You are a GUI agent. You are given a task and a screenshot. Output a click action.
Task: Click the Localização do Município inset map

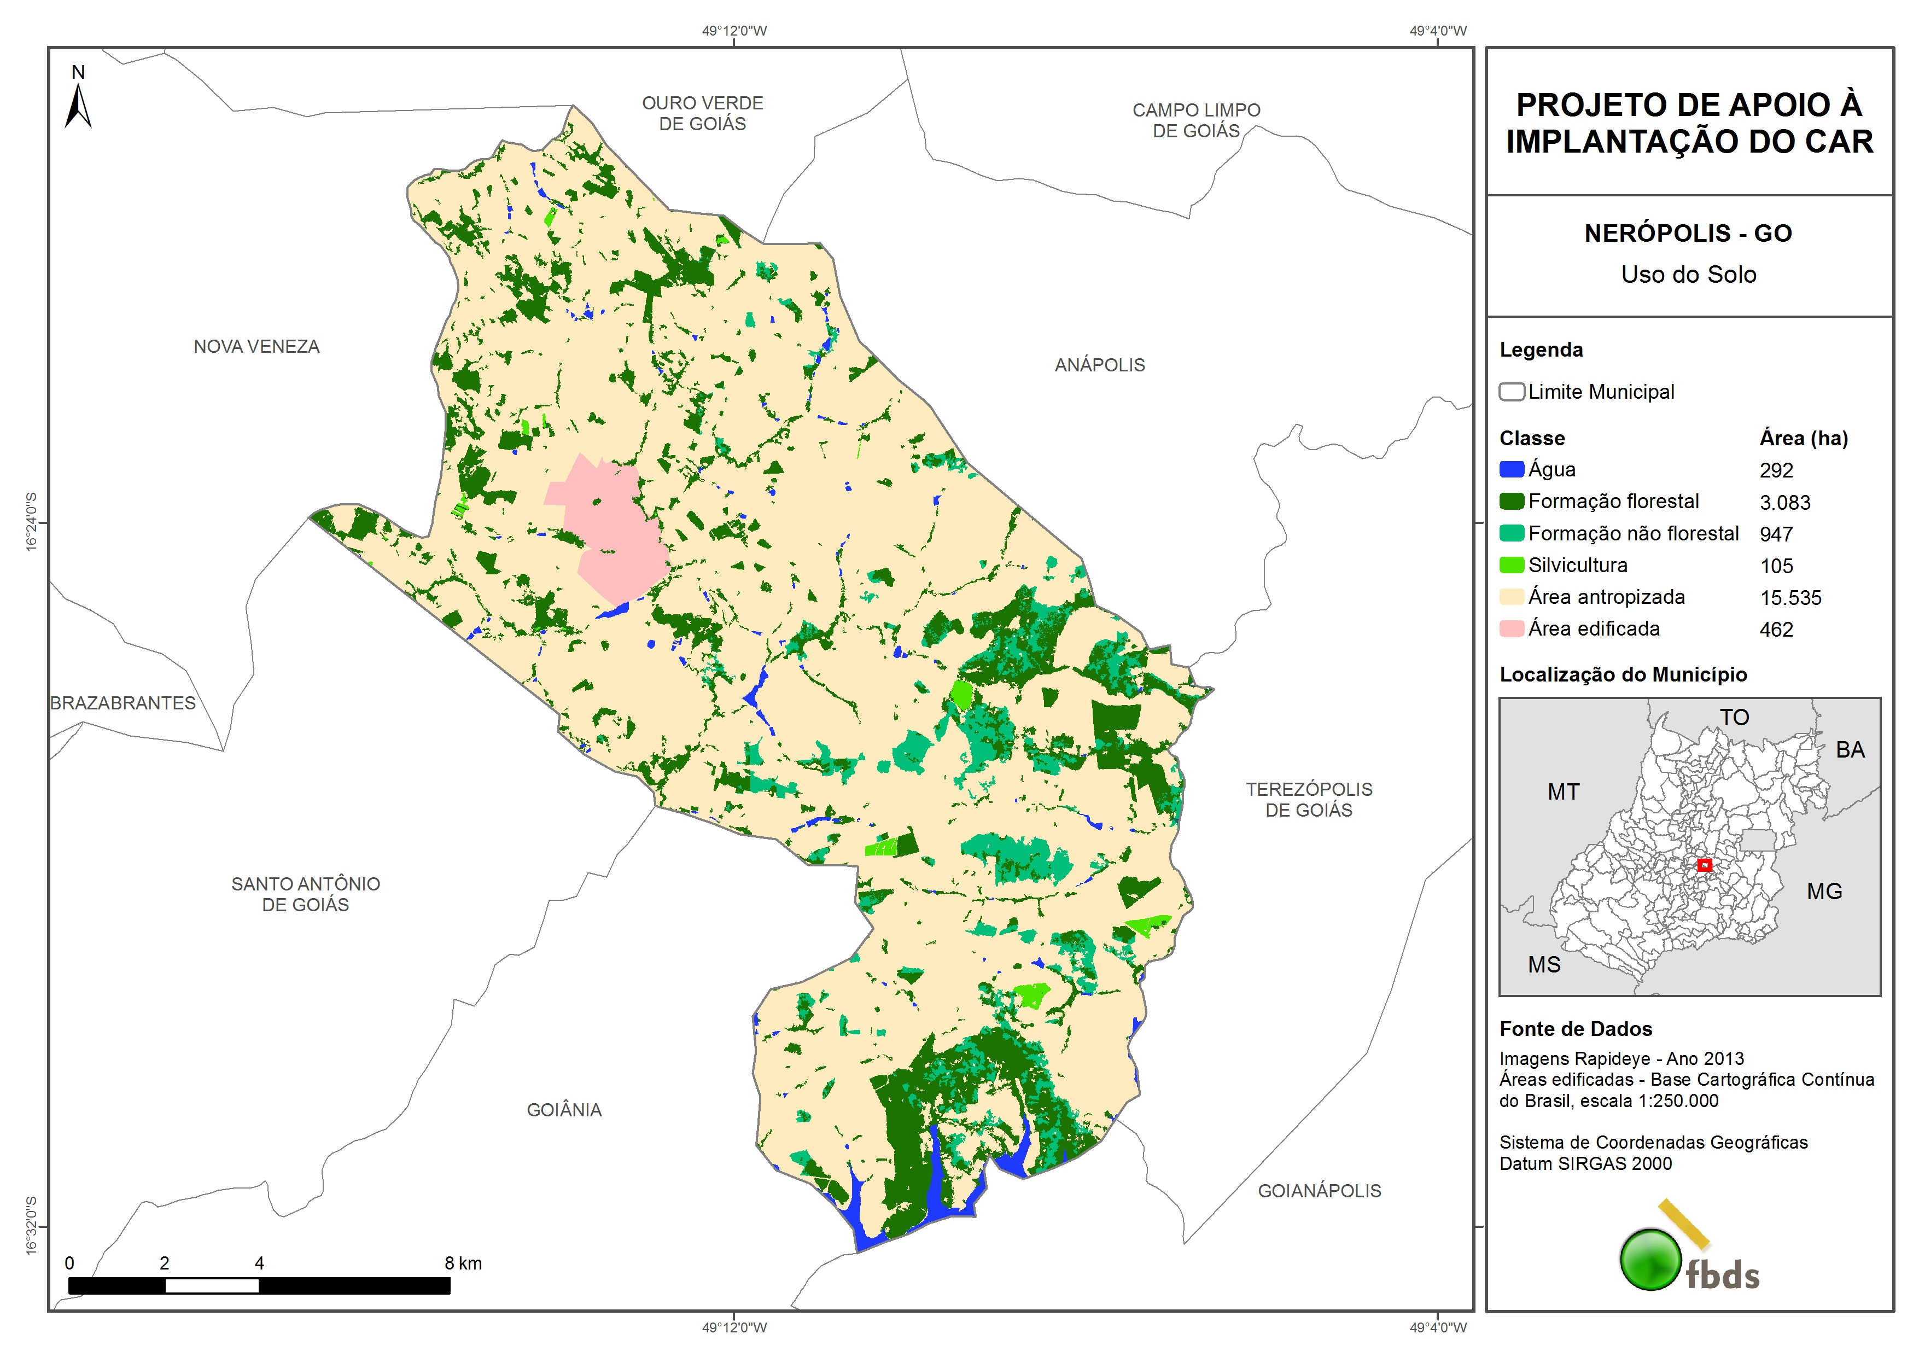click(1689, 846)
